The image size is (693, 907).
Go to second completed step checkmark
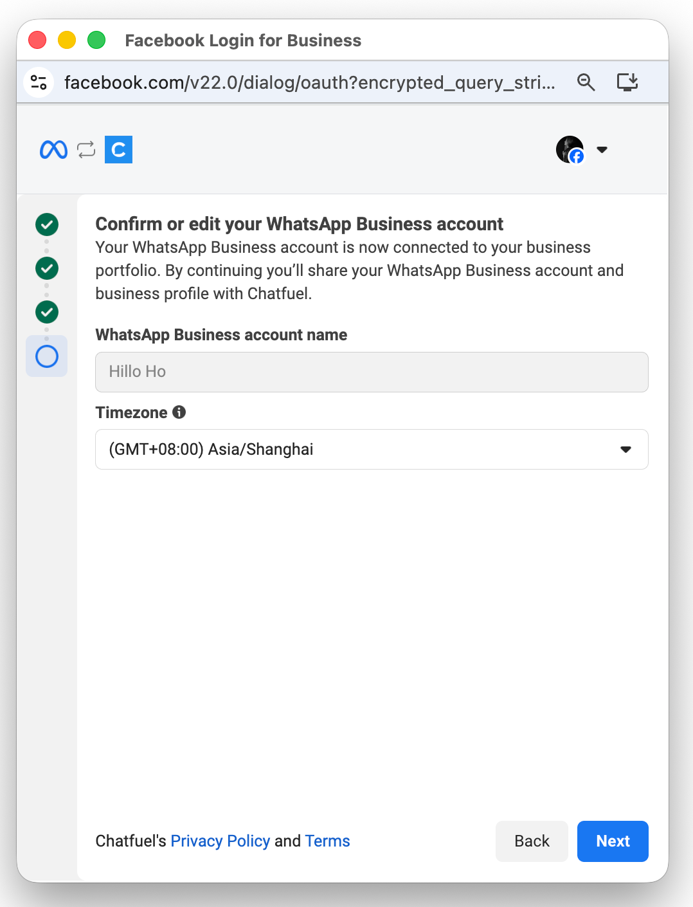(47, 268)
